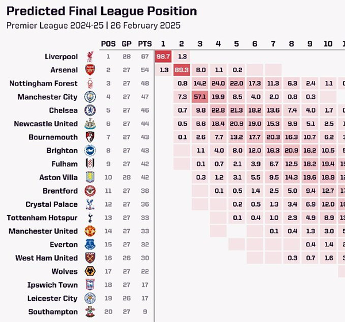Click the Brighton club crest
The height and width of the screenshot is (322, 345).
click(90, 150)
